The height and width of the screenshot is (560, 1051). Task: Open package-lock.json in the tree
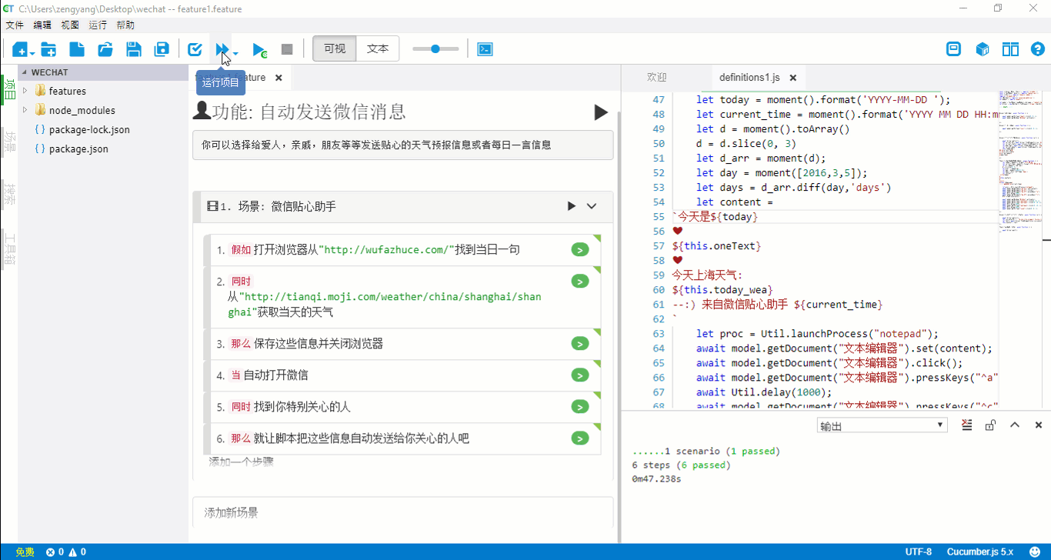(89, 130)
